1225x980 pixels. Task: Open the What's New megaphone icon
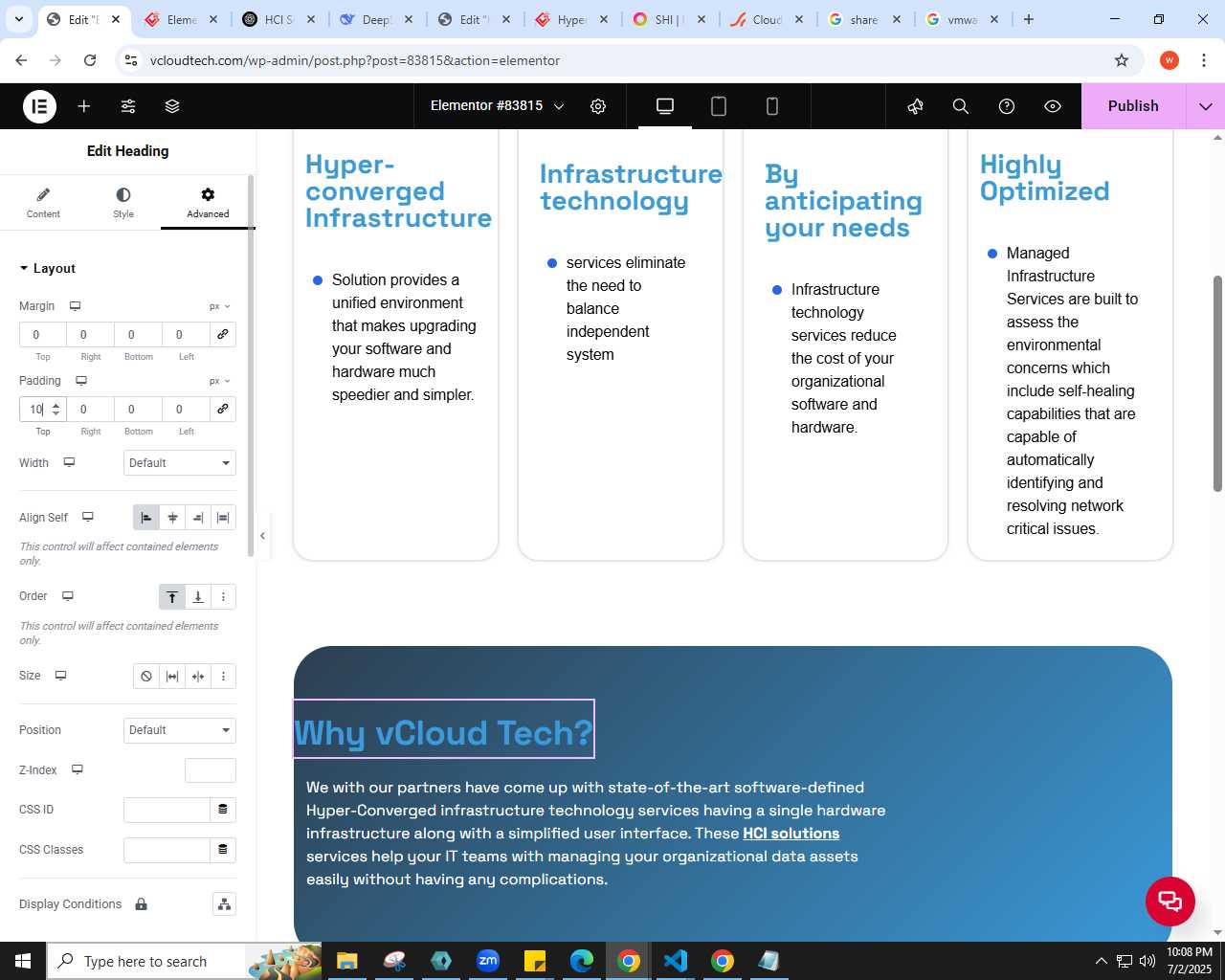tap(916, 106)
